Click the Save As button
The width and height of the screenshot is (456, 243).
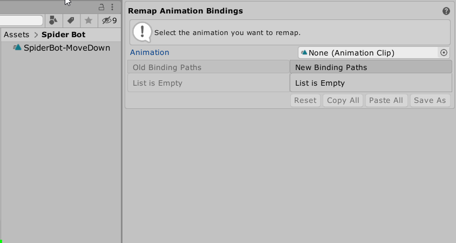click(430, 100)
